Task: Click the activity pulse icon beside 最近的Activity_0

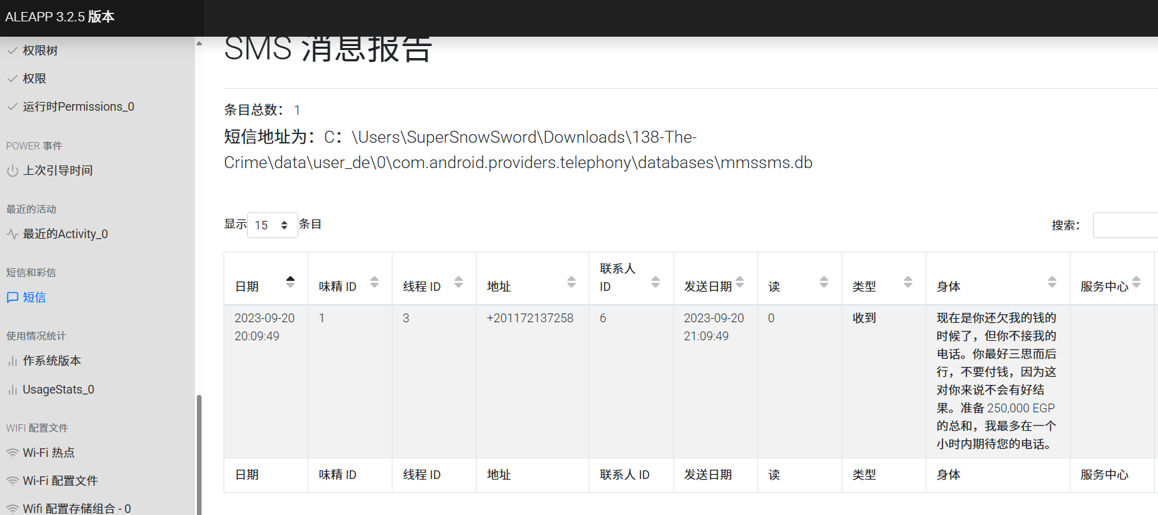Action: pyautogui.click(x=12, y=234)
